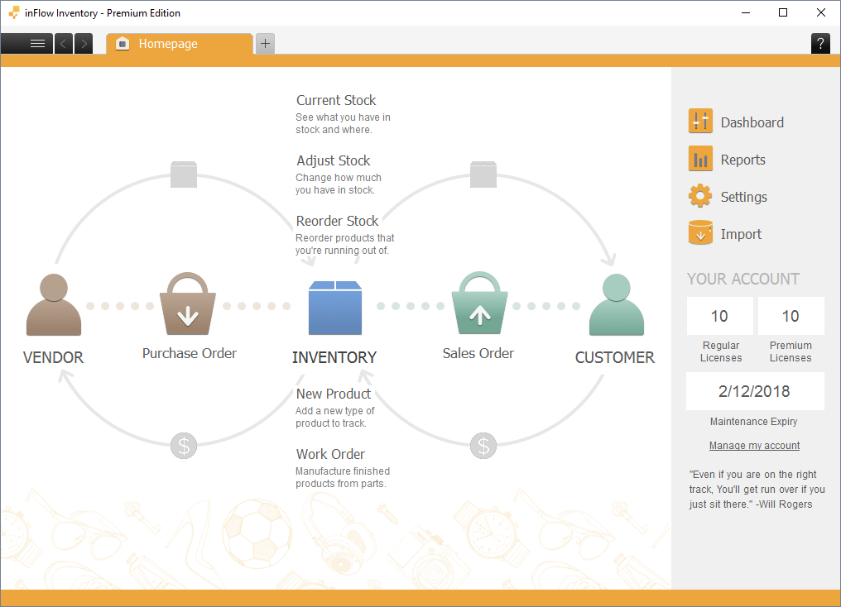Click the Customer person icon
The height and width of the screenshot is (607, 841).
(x=616, y=305)
